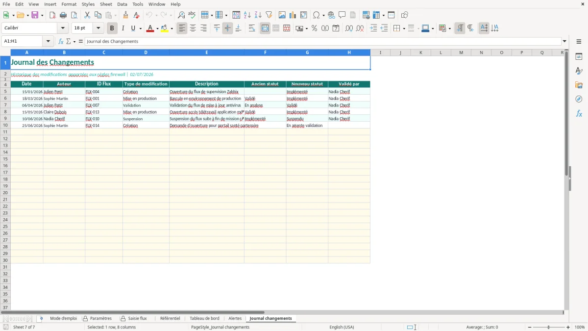Viewport: 588px width, 331px height.
Task: Switch to the Alertes sheet tab
Action: [235, 318]
